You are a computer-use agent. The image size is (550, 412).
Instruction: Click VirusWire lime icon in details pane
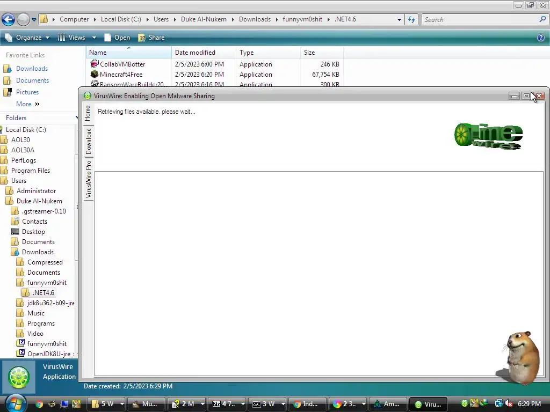coord(19,377)
